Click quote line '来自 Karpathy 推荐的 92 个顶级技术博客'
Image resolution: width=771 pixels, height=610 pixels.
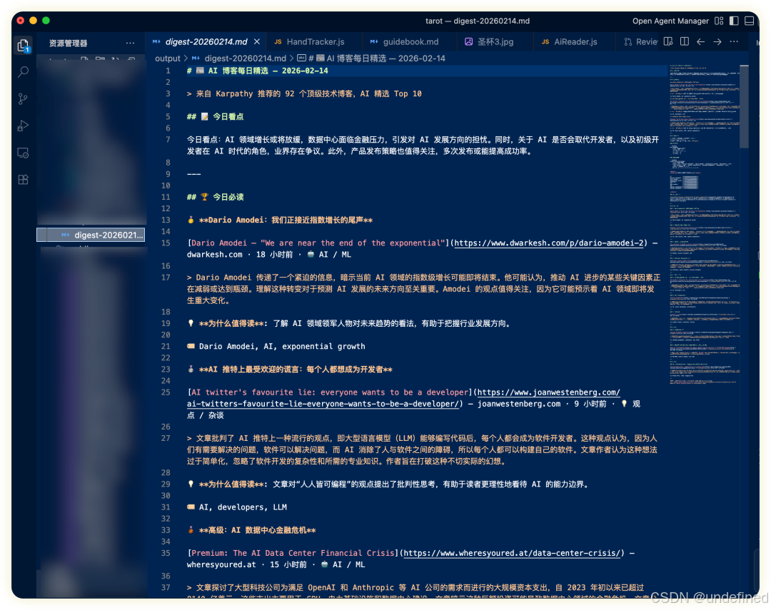[x=304, y=94]
